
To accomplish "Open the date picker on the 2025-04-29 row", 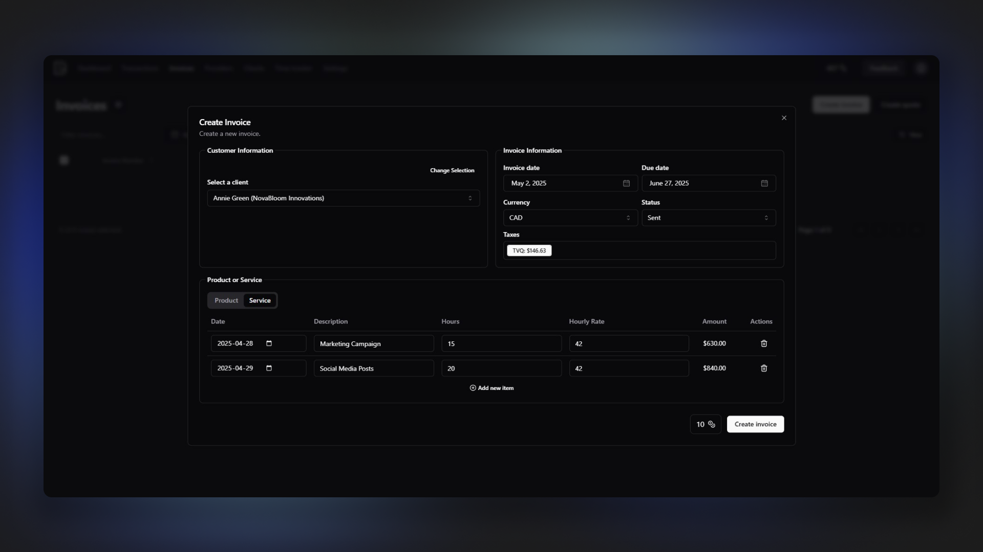I will (270, 368).
